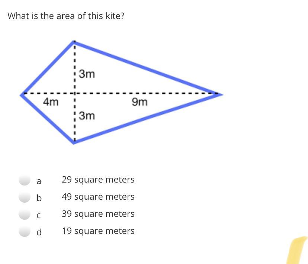This screenshot has height=264, width=308.
Task: Select radio button for option a
Action: click(25, 180)
